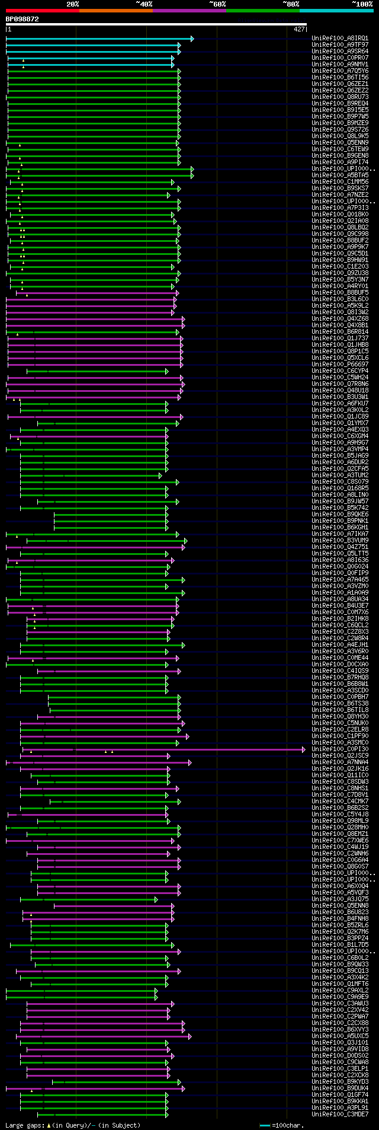This screenshot has width=379, height=1130.
Task: Select hit label UniRef100_Q4XZ68
Action: tap(340, 319)
